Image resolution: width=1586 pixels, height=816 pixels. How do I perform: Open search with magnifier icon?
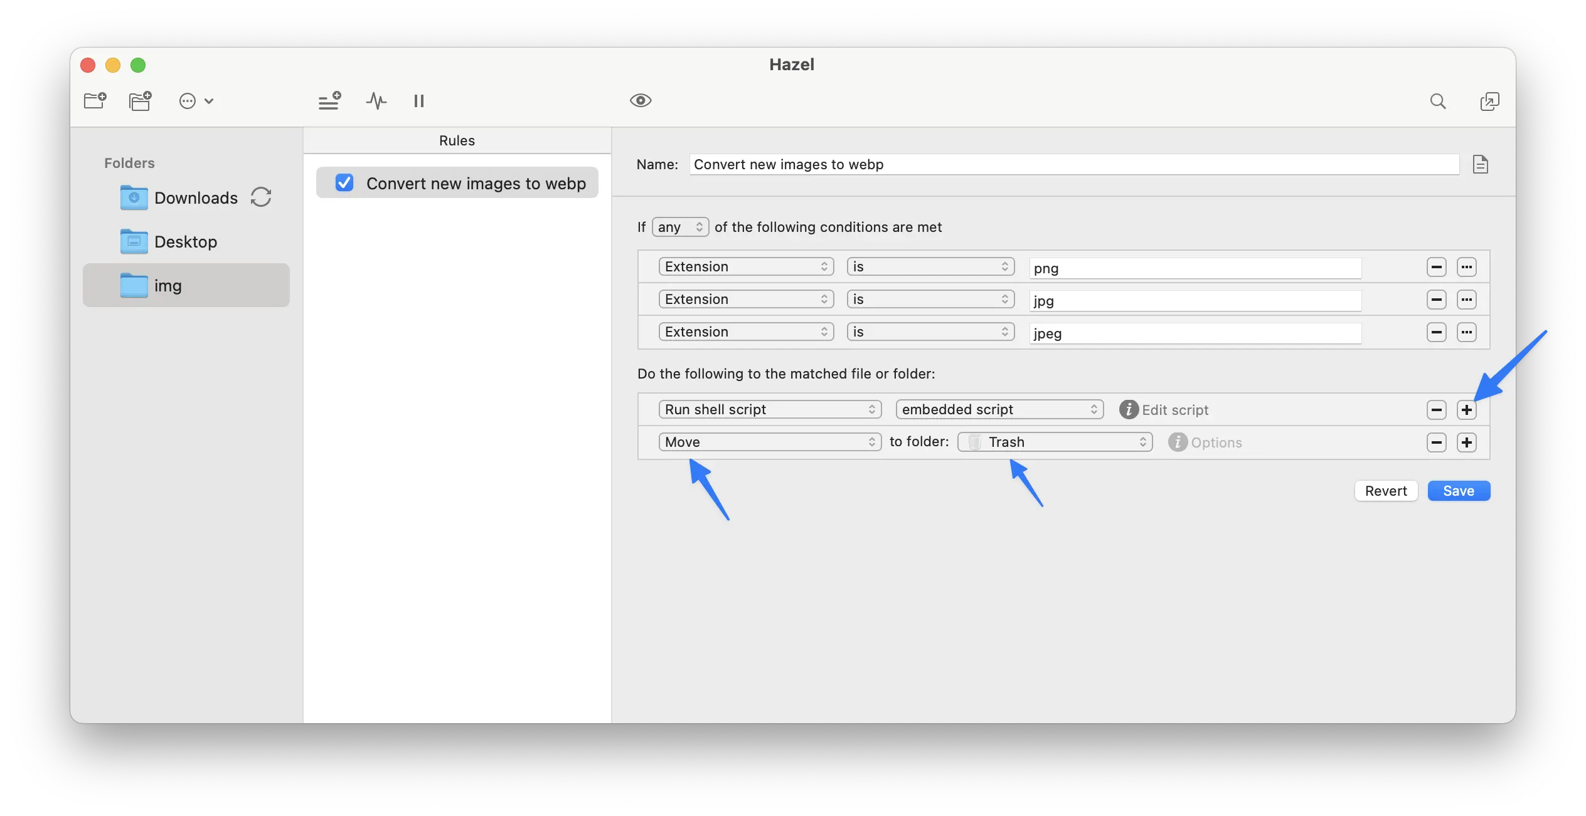coord(1438,101)
